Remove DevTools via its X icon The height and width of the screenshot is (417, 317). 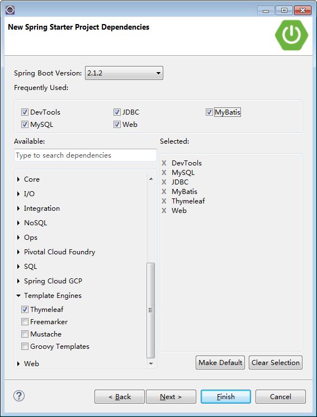pyautogui.click(x=164, y=163)
